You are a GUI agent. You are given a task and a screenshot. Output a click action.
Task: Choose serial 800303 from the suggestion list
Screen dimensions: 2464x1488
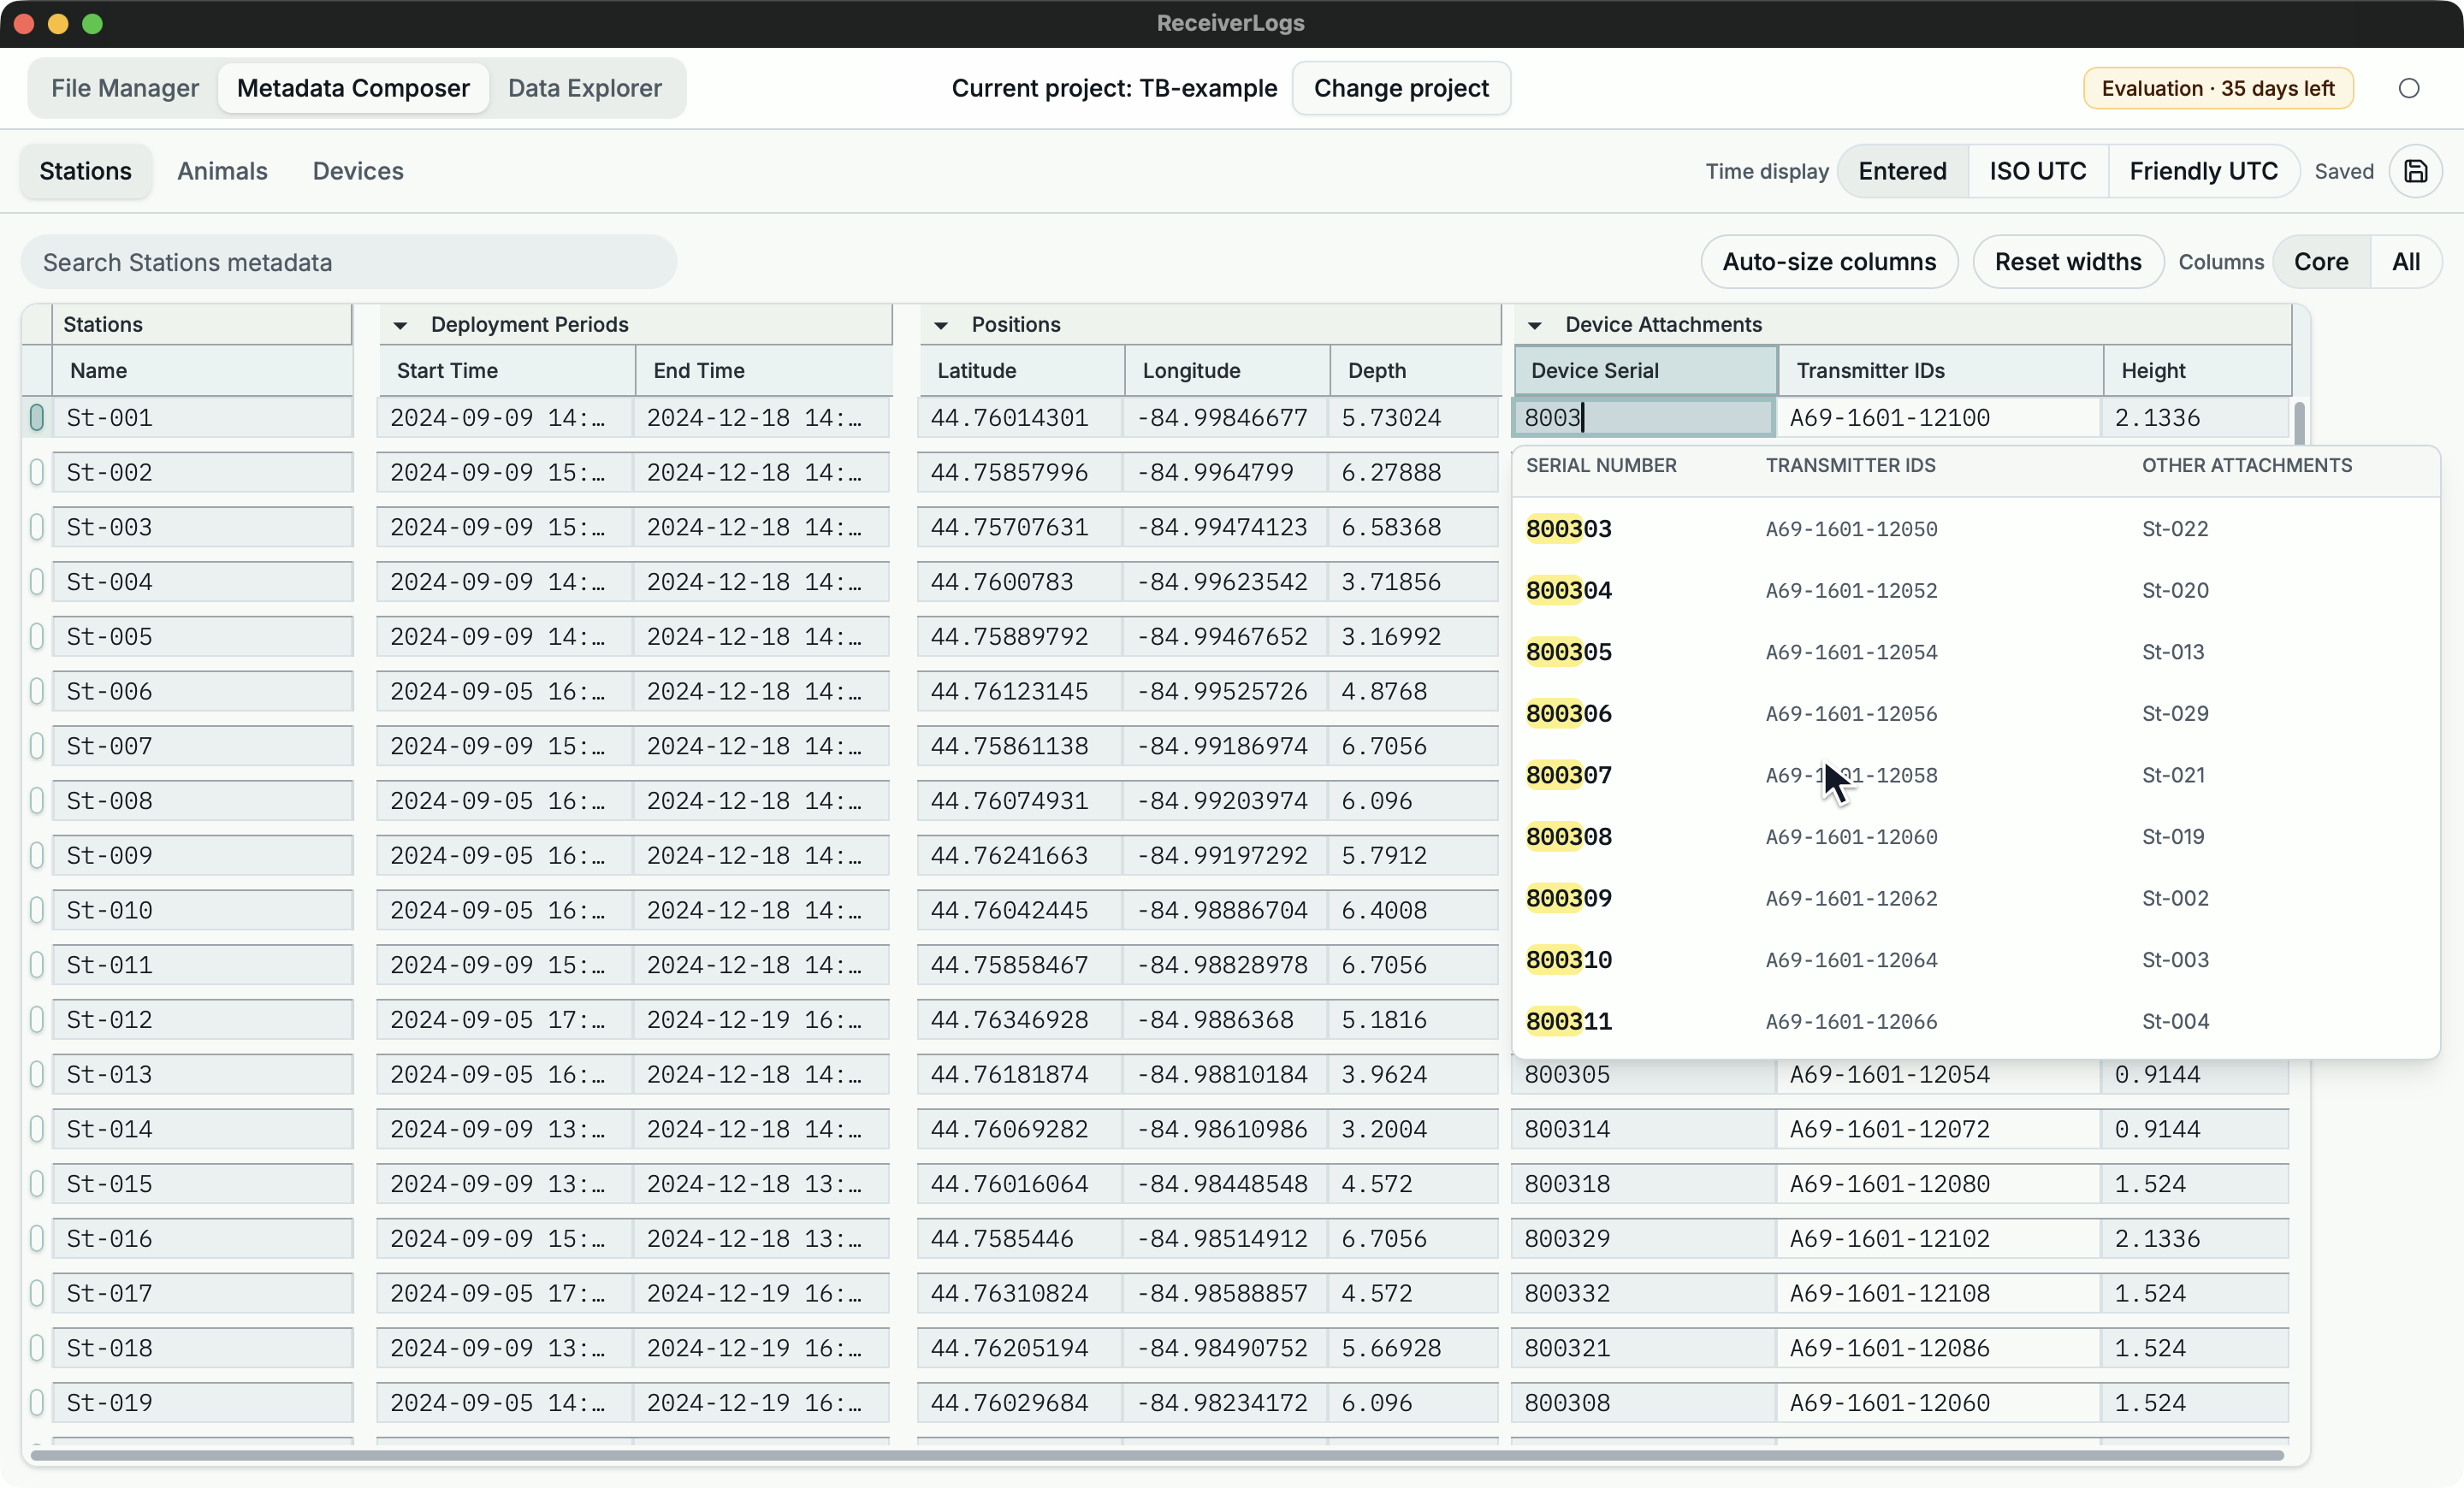pos(1975,528)
